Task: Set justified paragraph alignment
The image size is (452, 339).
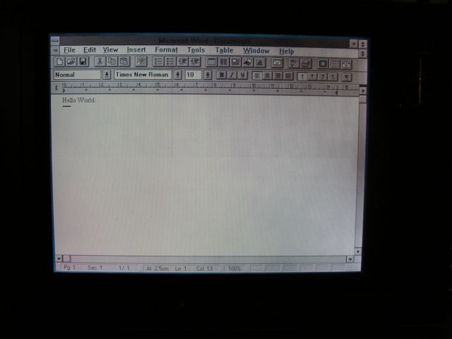Action: click(288, 76)
